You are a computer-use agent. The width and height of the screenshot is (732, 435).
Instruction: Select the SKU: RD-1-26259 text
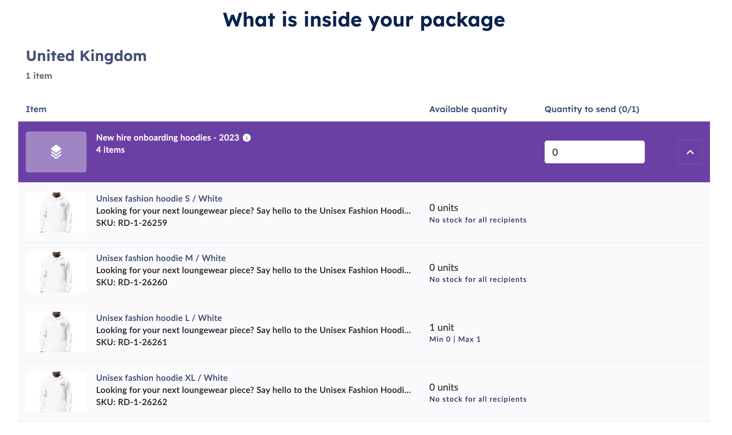[132, 223]
